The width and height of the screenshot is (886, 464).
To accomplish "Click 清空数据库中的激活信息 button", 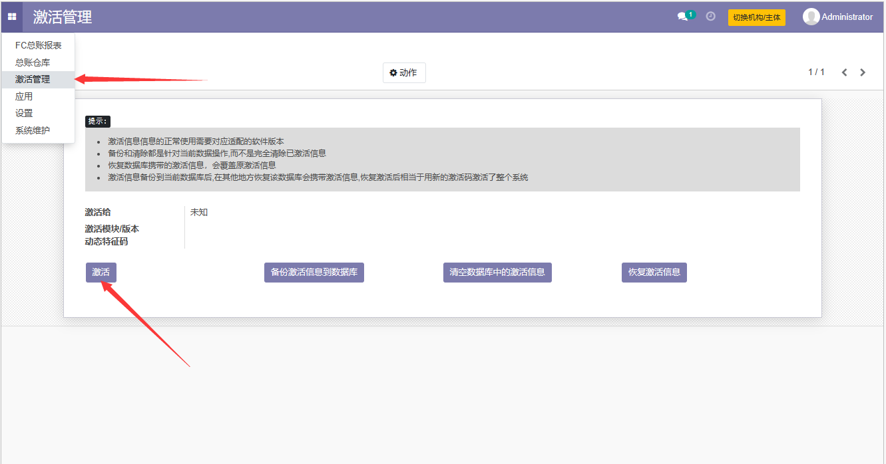I will [497, 273].
